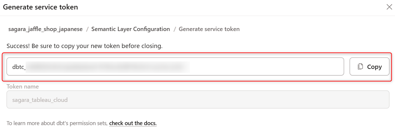
Task: Click the Success copy-token message text
Action: [x=84, y=46]
